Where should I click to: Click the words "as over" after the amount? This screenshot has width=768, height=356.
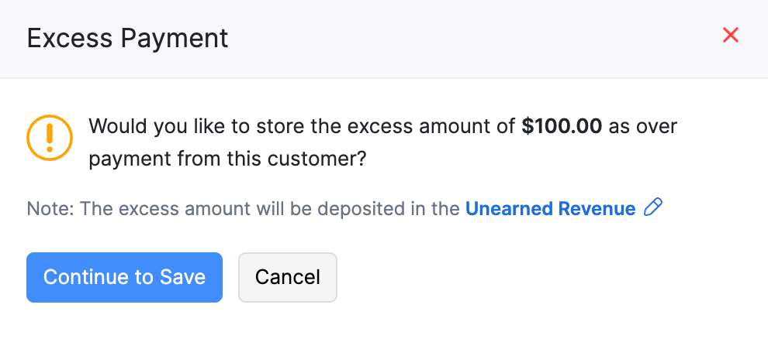click(643, 126)
